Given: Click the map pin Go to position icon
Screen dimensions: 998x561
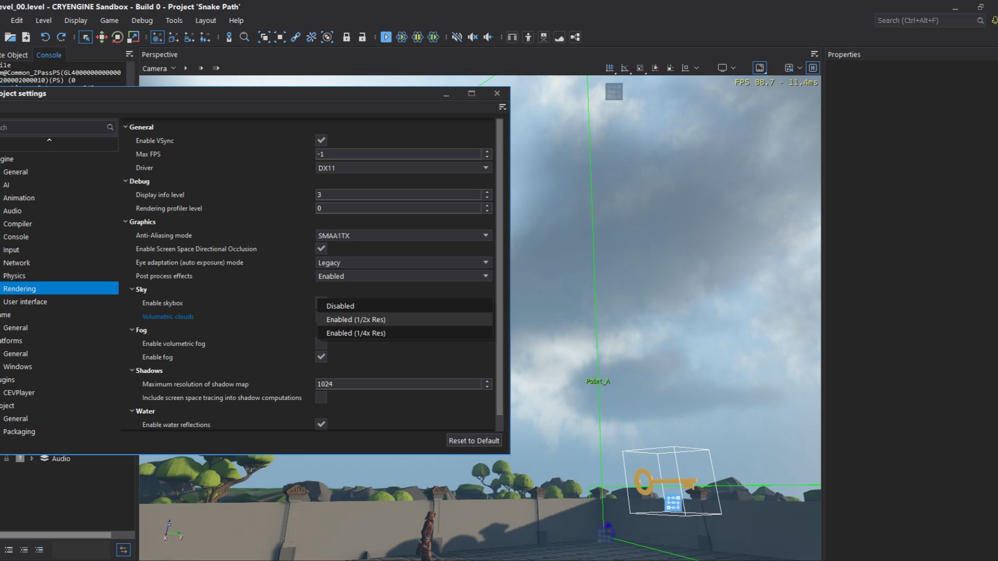Looking at the screenshot, I should click(229, 37).
